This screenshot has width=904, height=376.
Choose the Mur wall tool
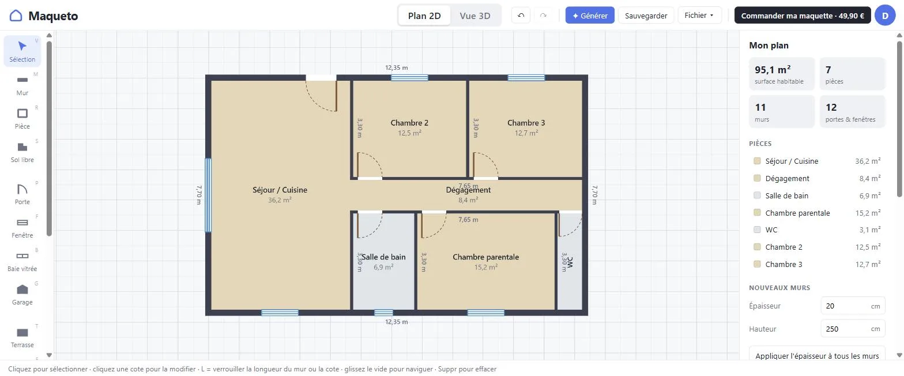(x=22, y=85)
